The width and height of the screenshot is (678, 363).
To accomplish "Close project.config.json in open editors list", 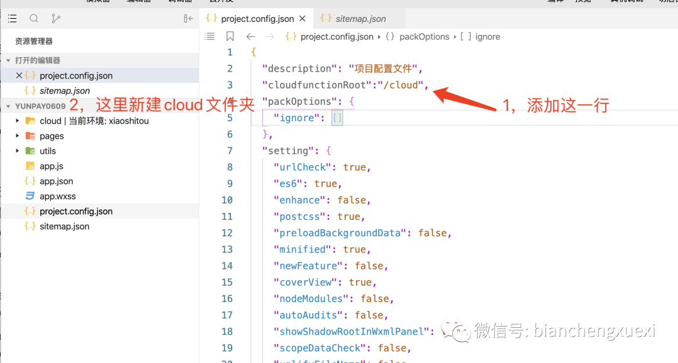I will (x=19, y=75).
